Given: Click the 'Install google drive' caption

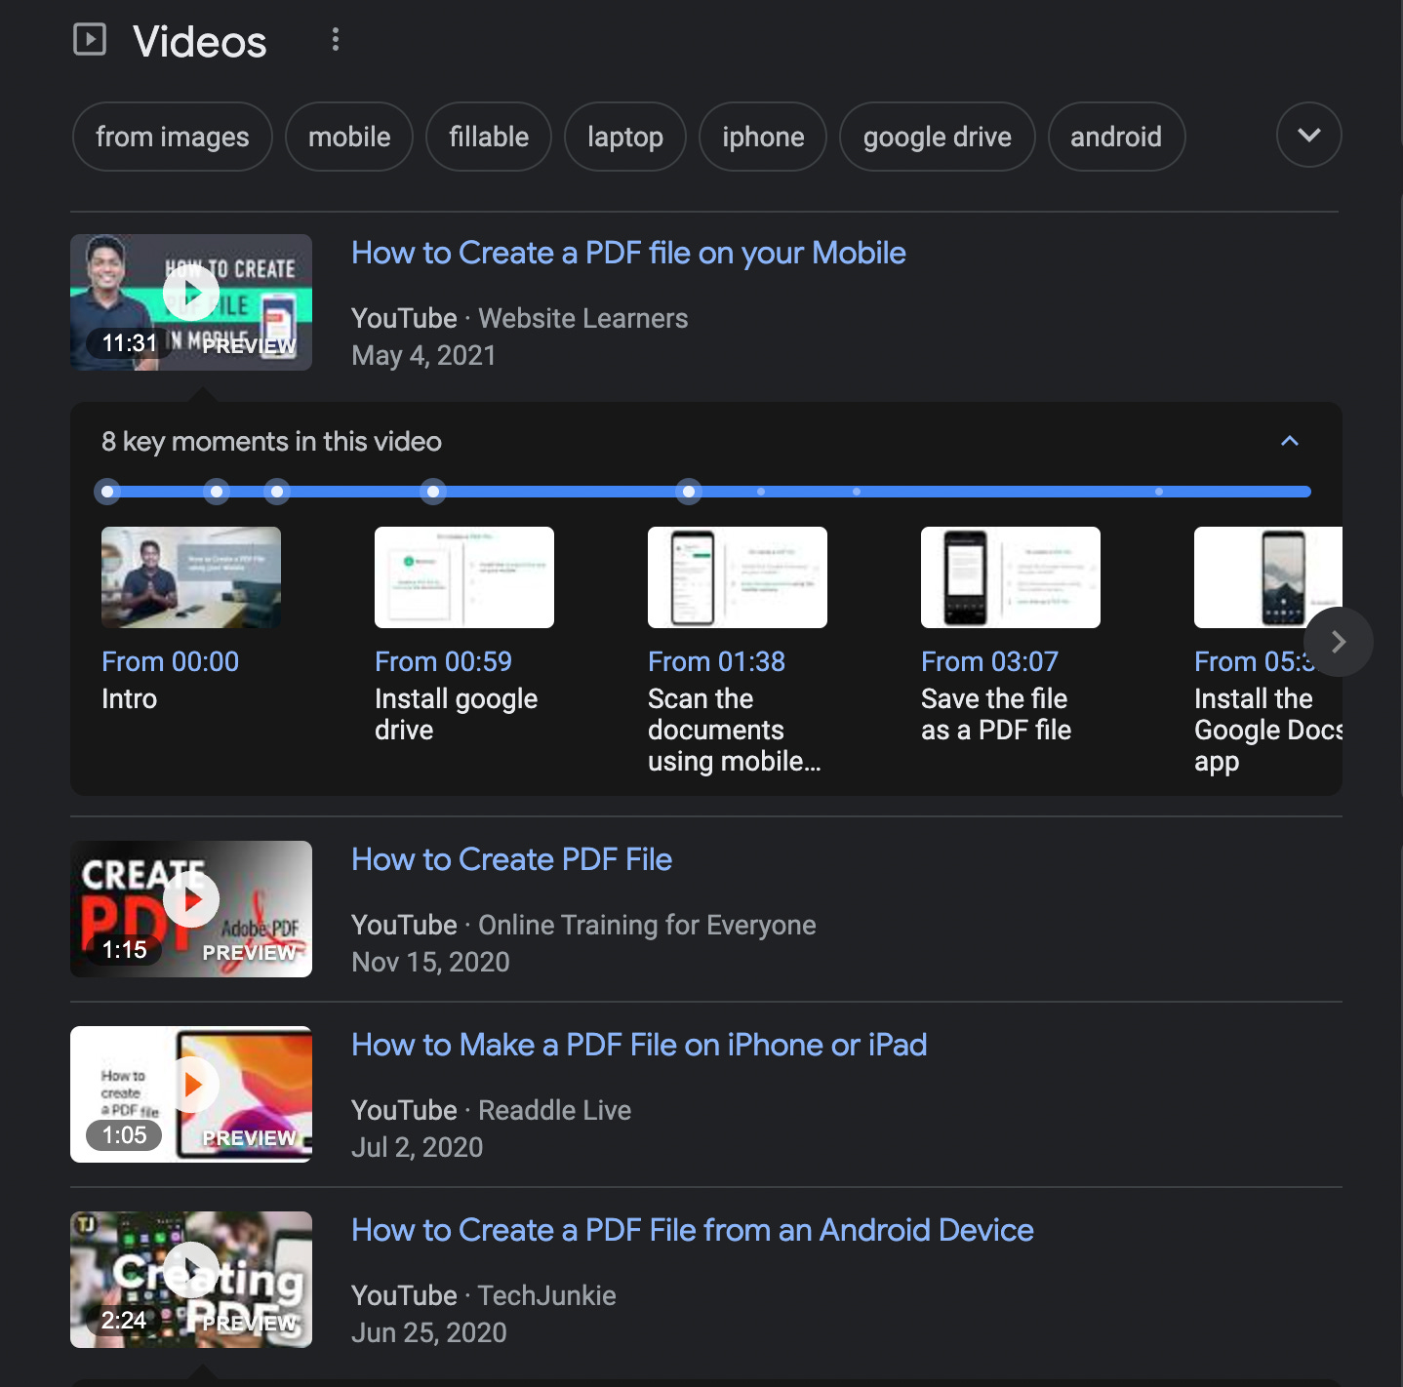Looking at the screenshot, I should click(456, 714).
